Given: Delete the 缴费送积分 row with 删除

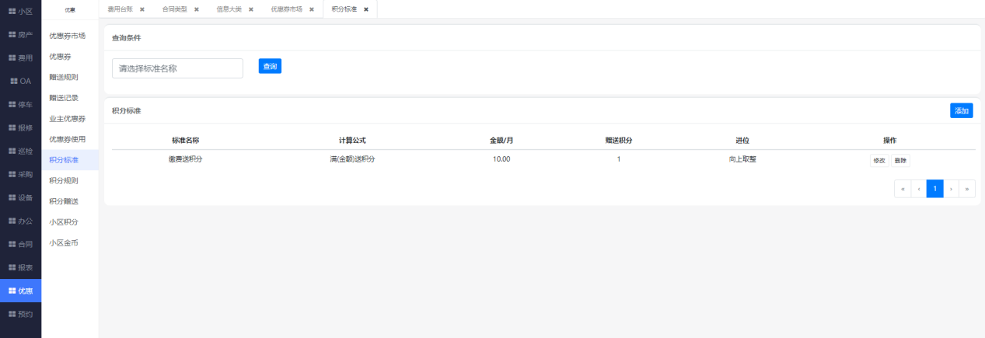Looking at the screenshot, I should click(900, 160).
